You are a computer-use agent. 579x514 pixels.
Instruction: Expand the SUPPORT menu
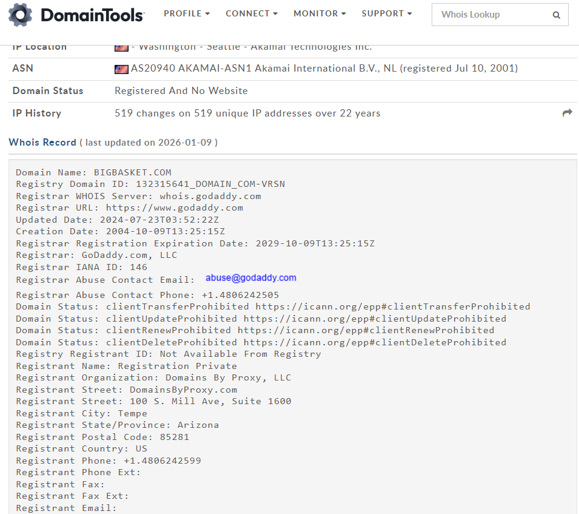387,13
